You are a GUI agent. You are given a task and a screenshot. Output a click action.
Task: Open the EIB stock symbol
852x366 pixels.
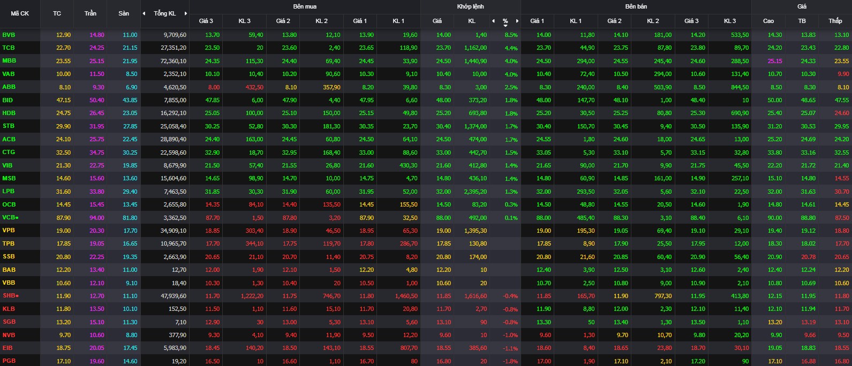coord(7,348)
